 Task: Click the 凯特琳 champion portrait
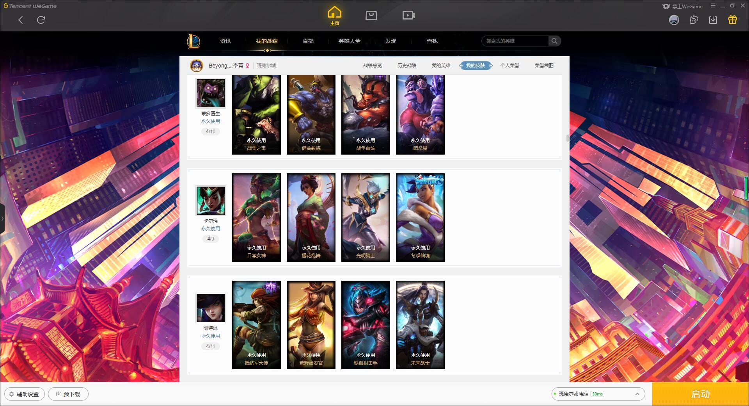[211, 308]
